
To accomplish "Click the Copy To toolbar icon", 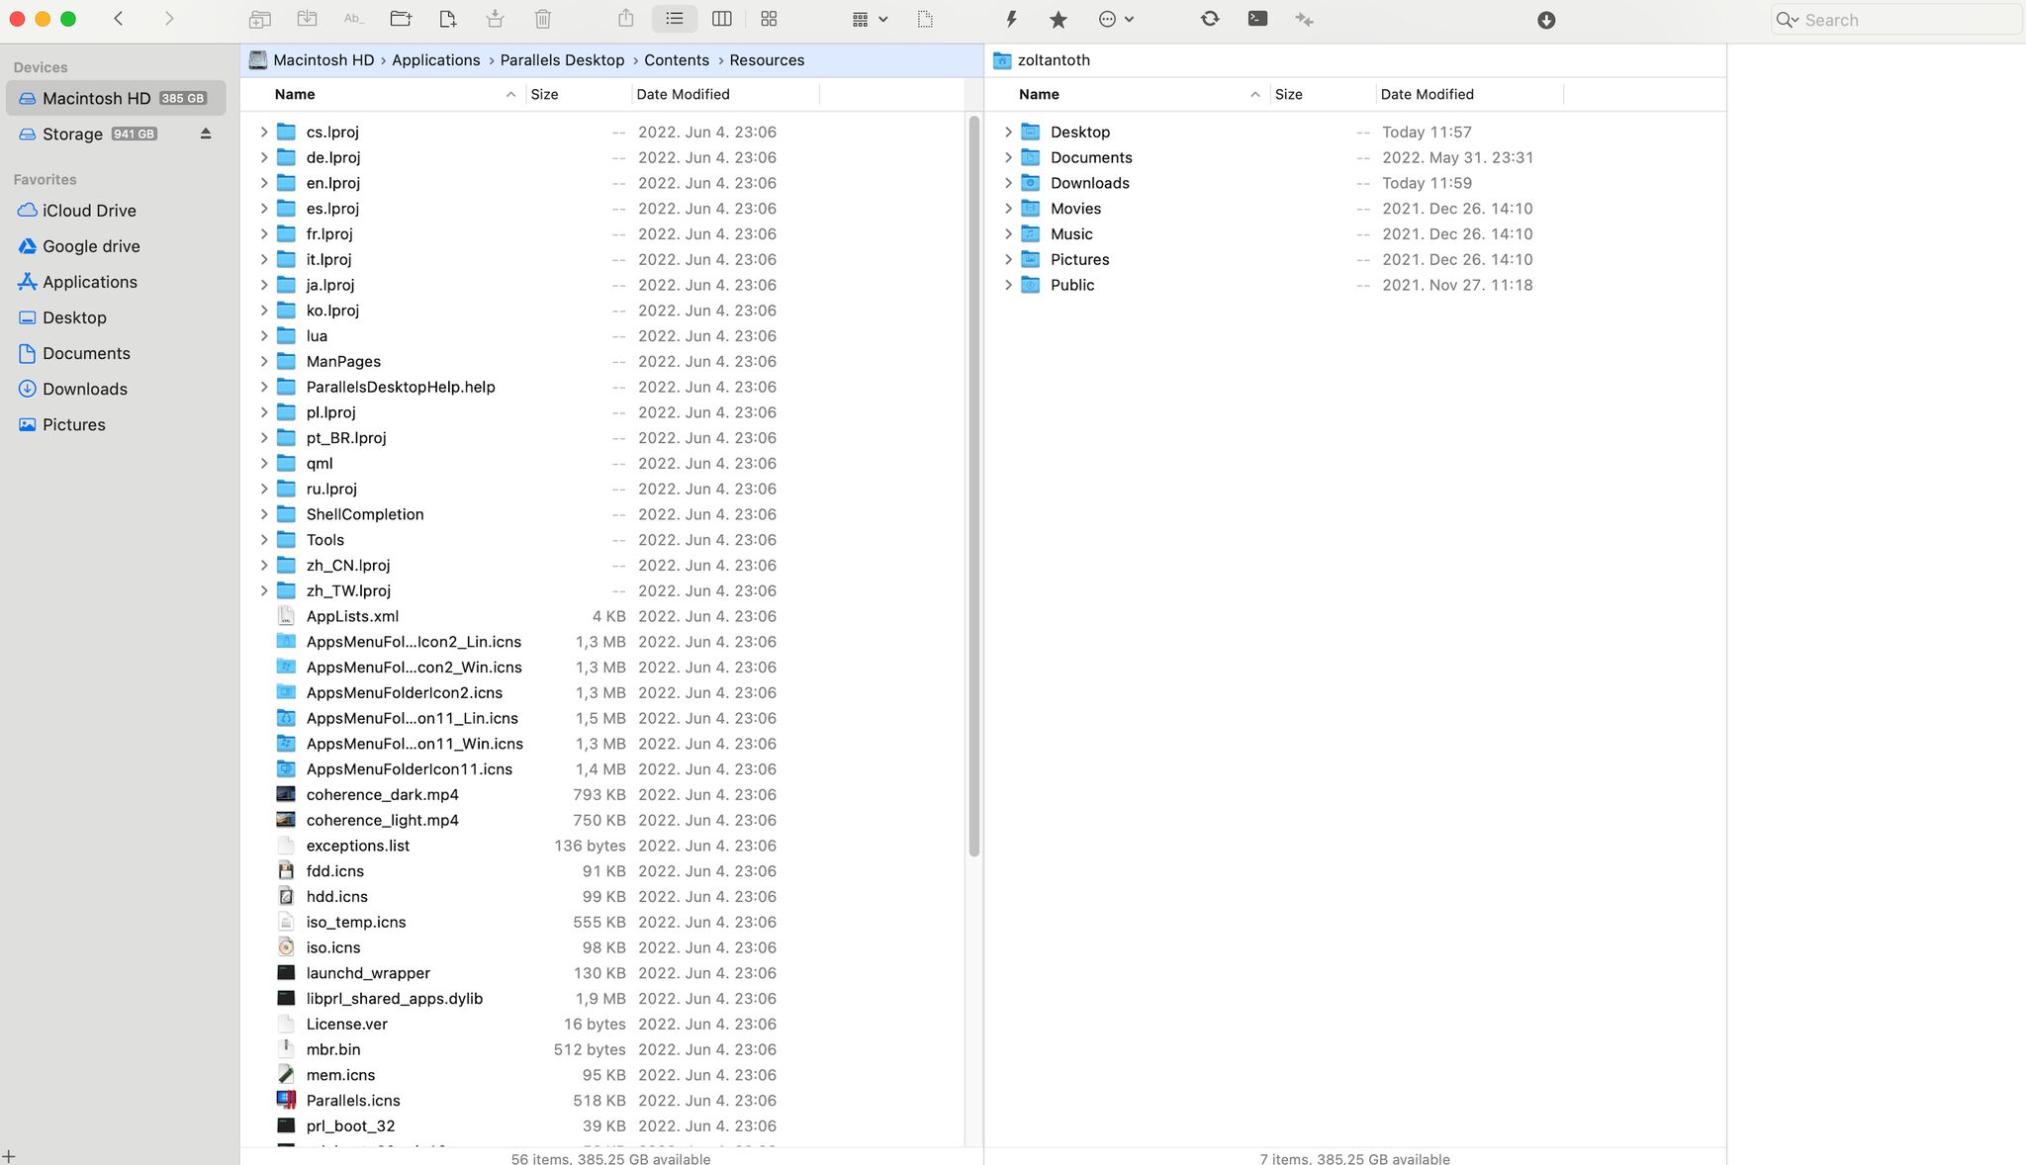I will click(259, 19).
